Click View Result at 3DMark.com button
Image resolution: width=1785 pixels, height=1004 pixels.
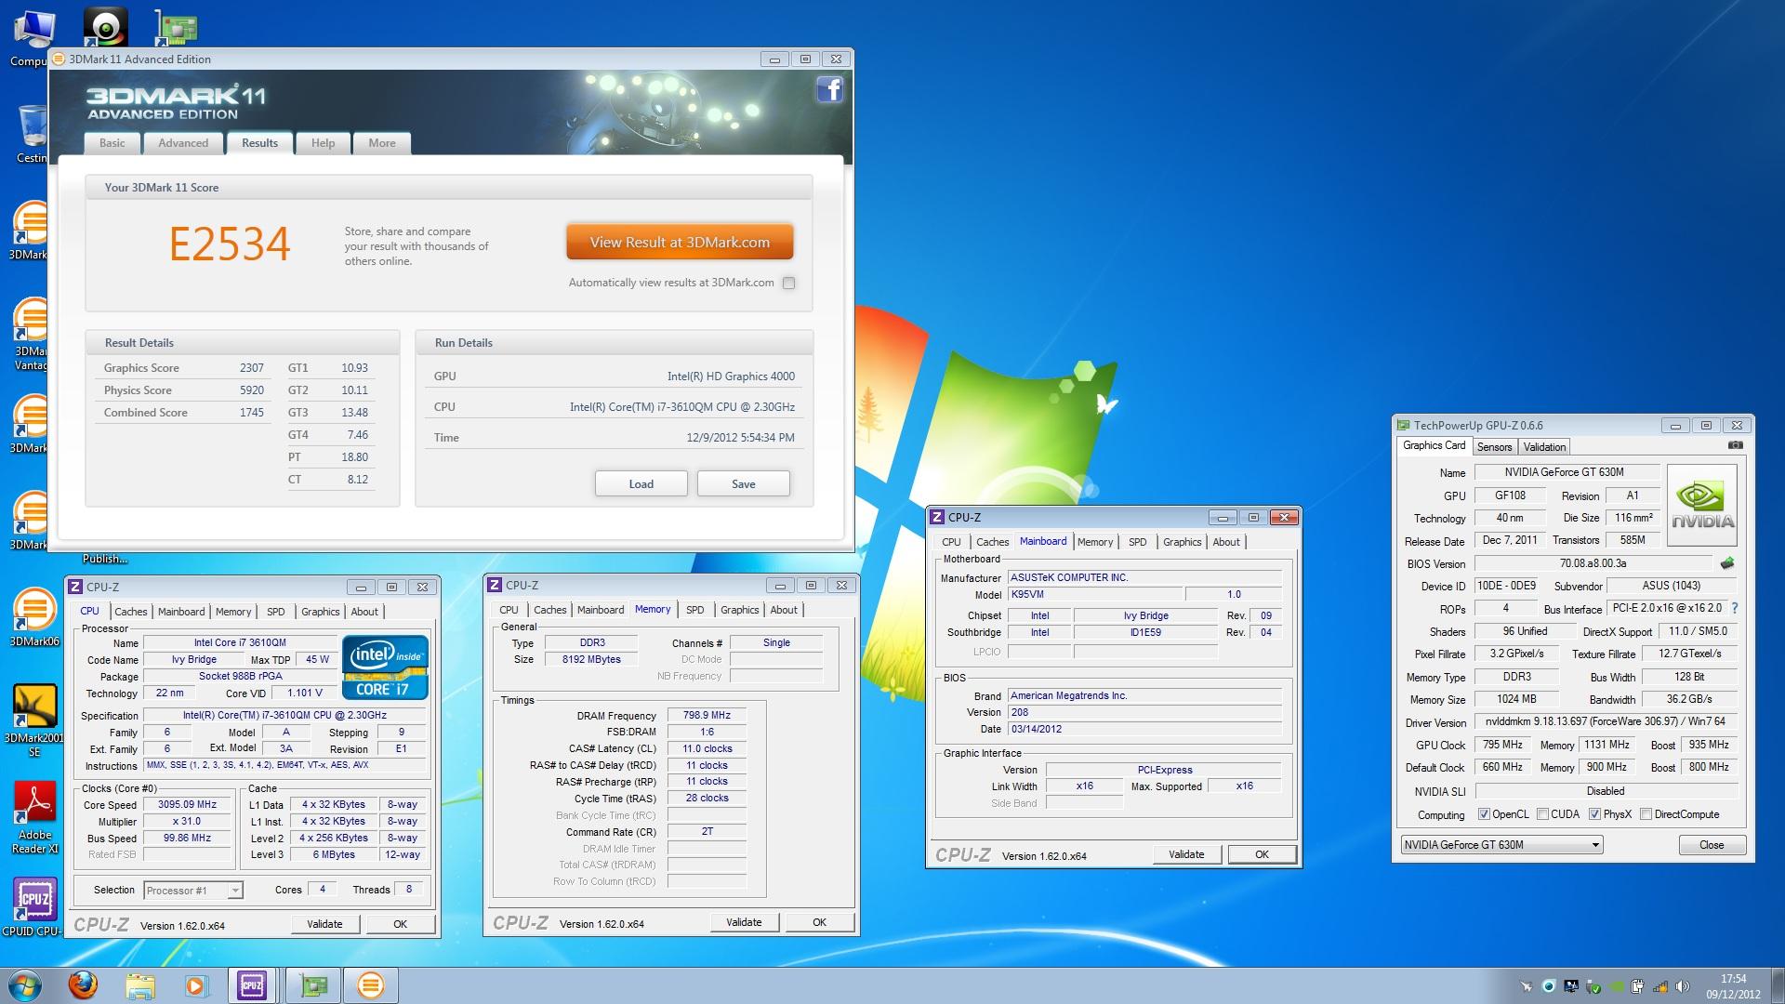coord(680,243)
